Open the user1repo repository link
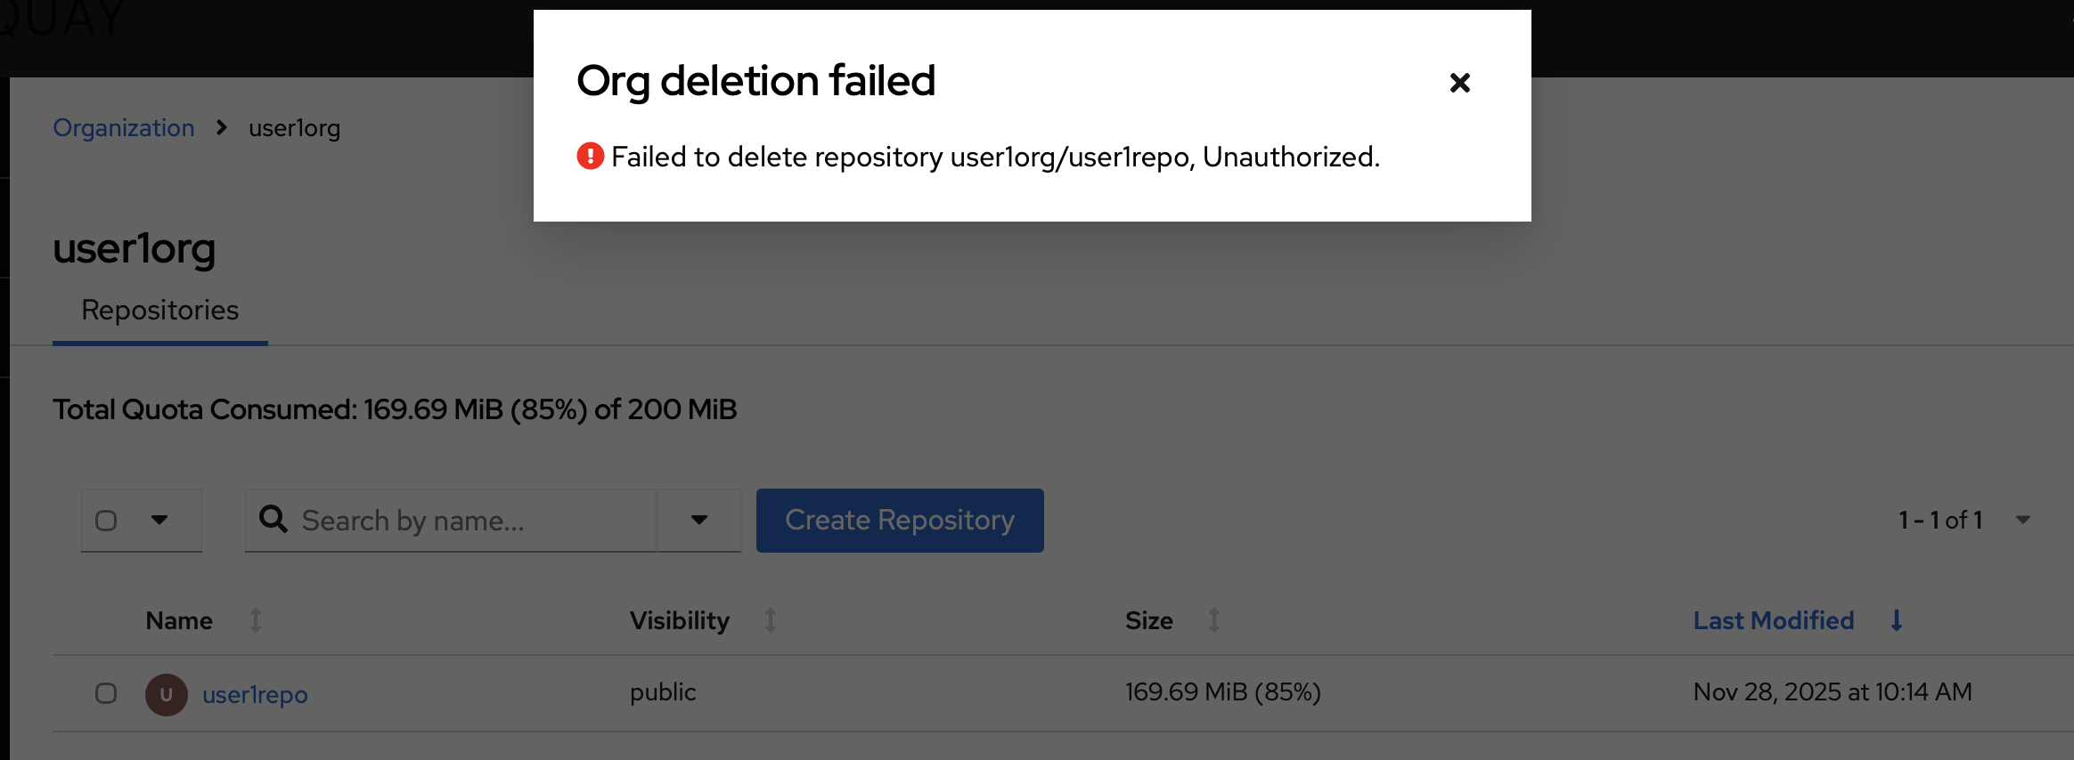 (255, 695)
